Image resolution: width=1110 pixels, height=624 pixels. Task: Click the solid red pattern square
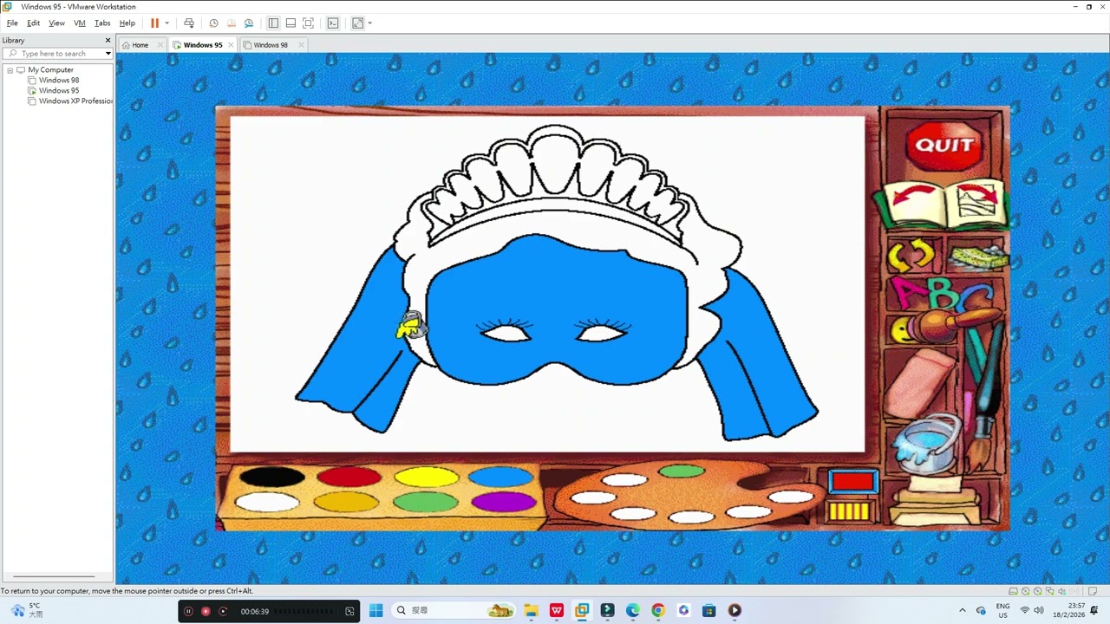pyautogui.click(x=853, y=482)
